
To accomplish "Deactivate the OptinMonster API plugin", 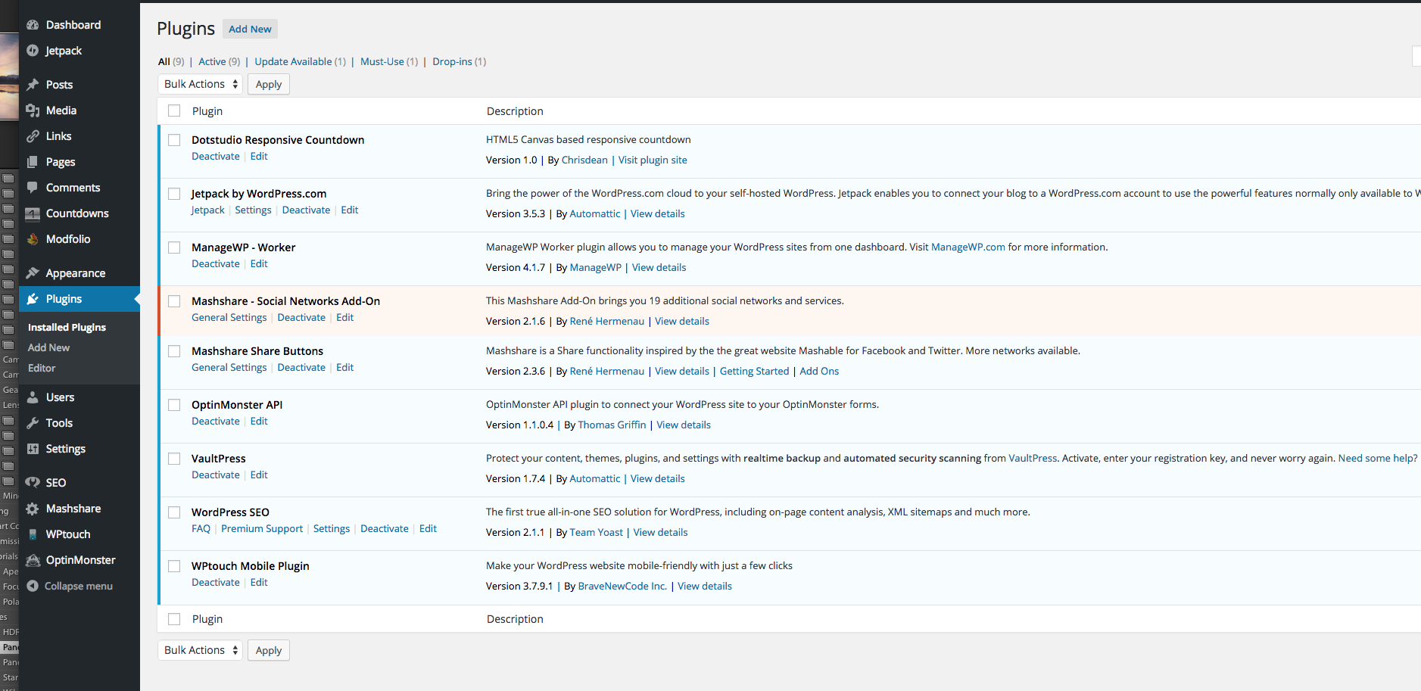I will tap(216, 421).
